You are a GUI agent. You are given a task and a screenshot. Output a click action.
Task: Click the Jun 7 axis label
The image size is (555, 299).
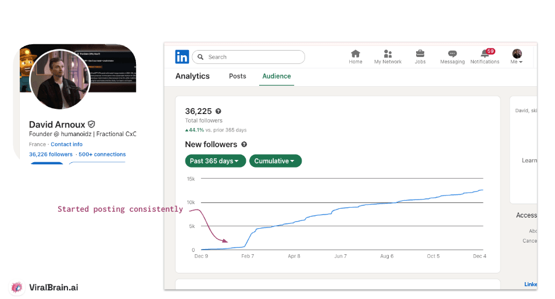coord(341,256)
